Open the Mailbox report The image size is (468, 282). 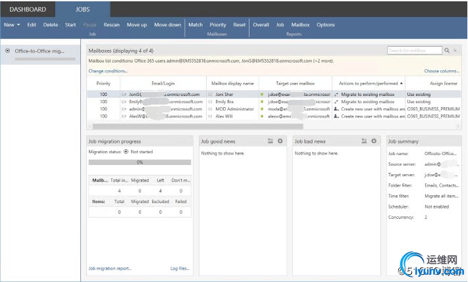(300, 25)
